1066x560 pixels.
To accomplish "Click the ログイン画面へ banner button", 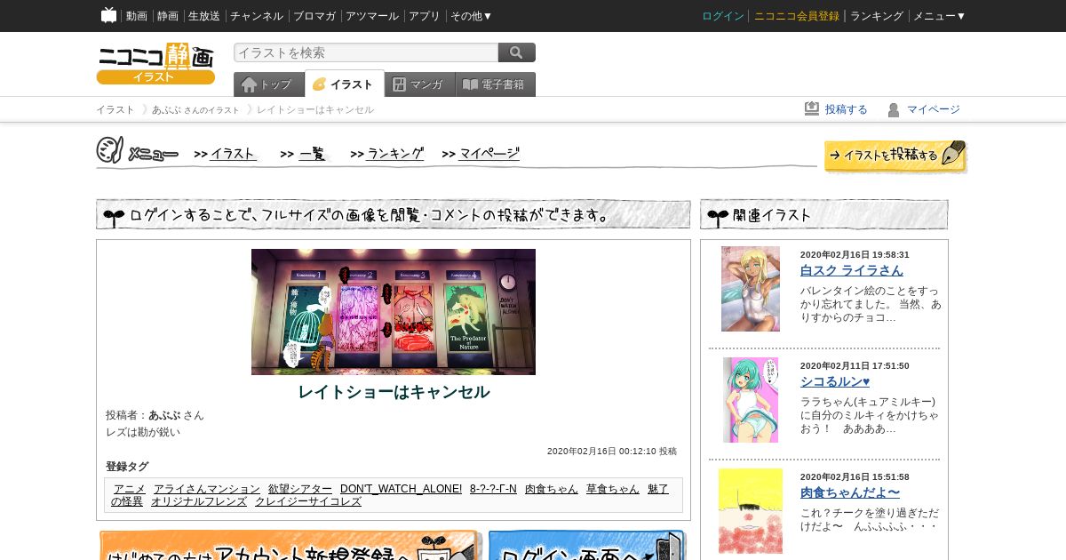I will click(x=587, y=546).
